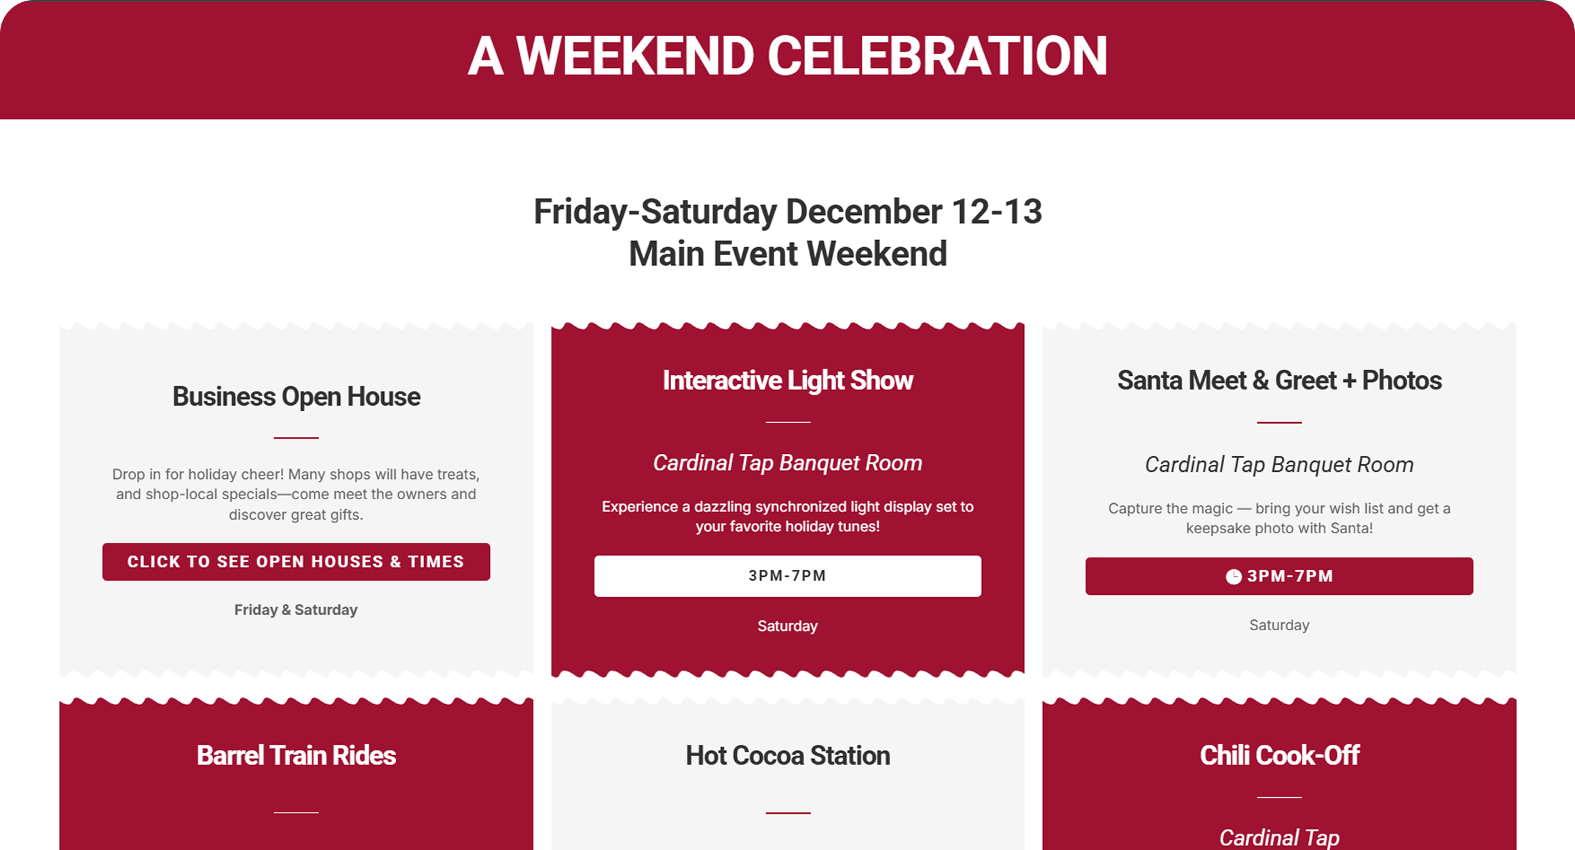The image size is (1575, 850).
Task: Click the Friday & Saturday label
Action: pos(296,610)
